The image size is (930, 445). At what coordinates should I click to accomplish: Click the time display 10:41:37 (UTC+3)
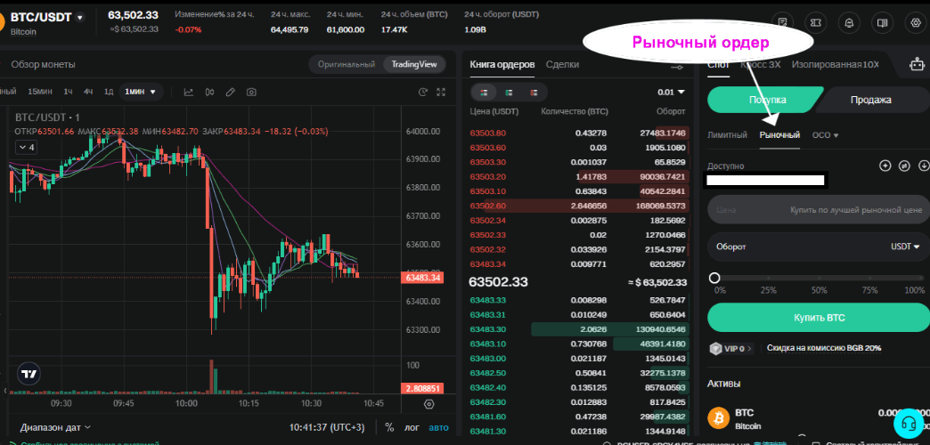click(327, 427)
